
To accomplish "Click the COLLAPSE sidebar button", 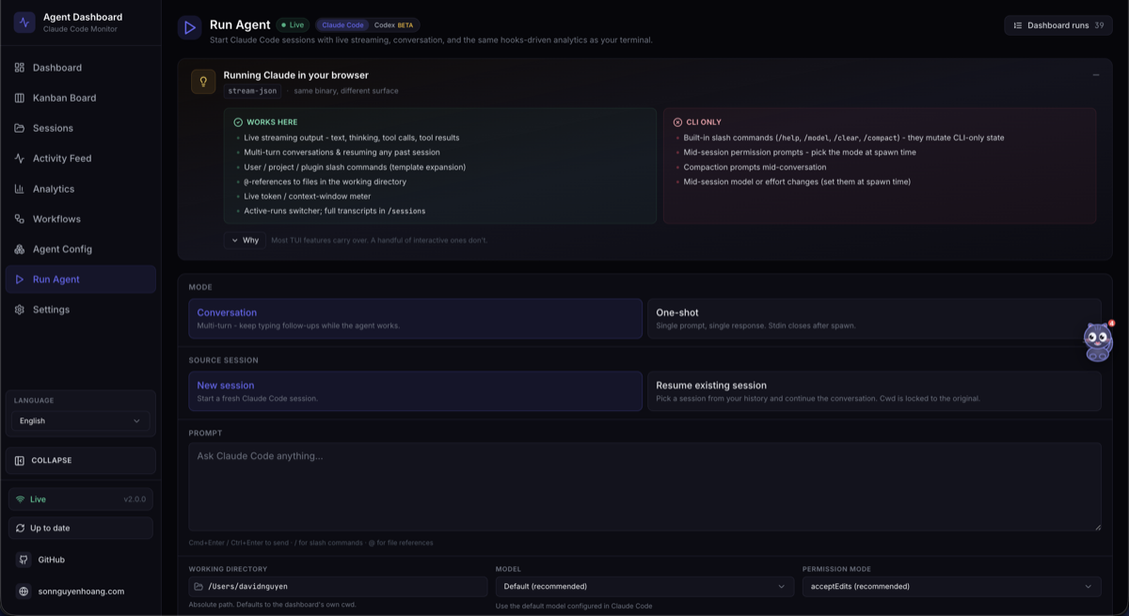I will 81,461.
